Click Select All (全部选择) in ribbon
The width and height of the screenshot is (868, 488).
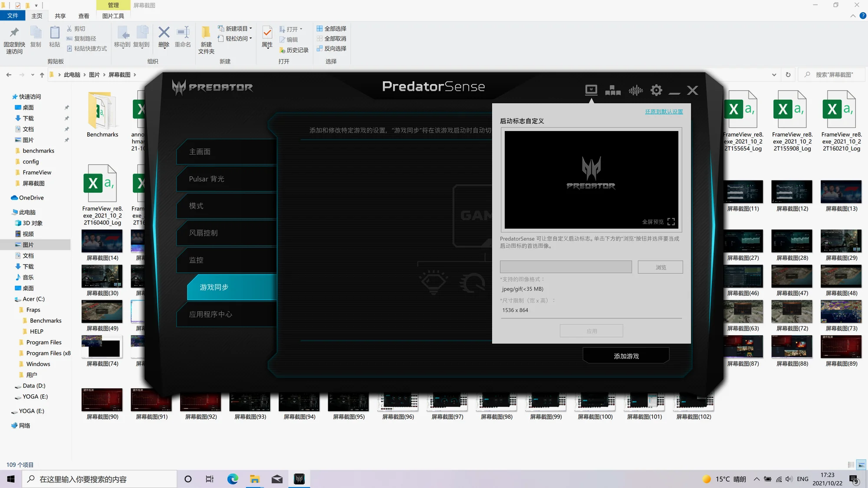point(332,29)
